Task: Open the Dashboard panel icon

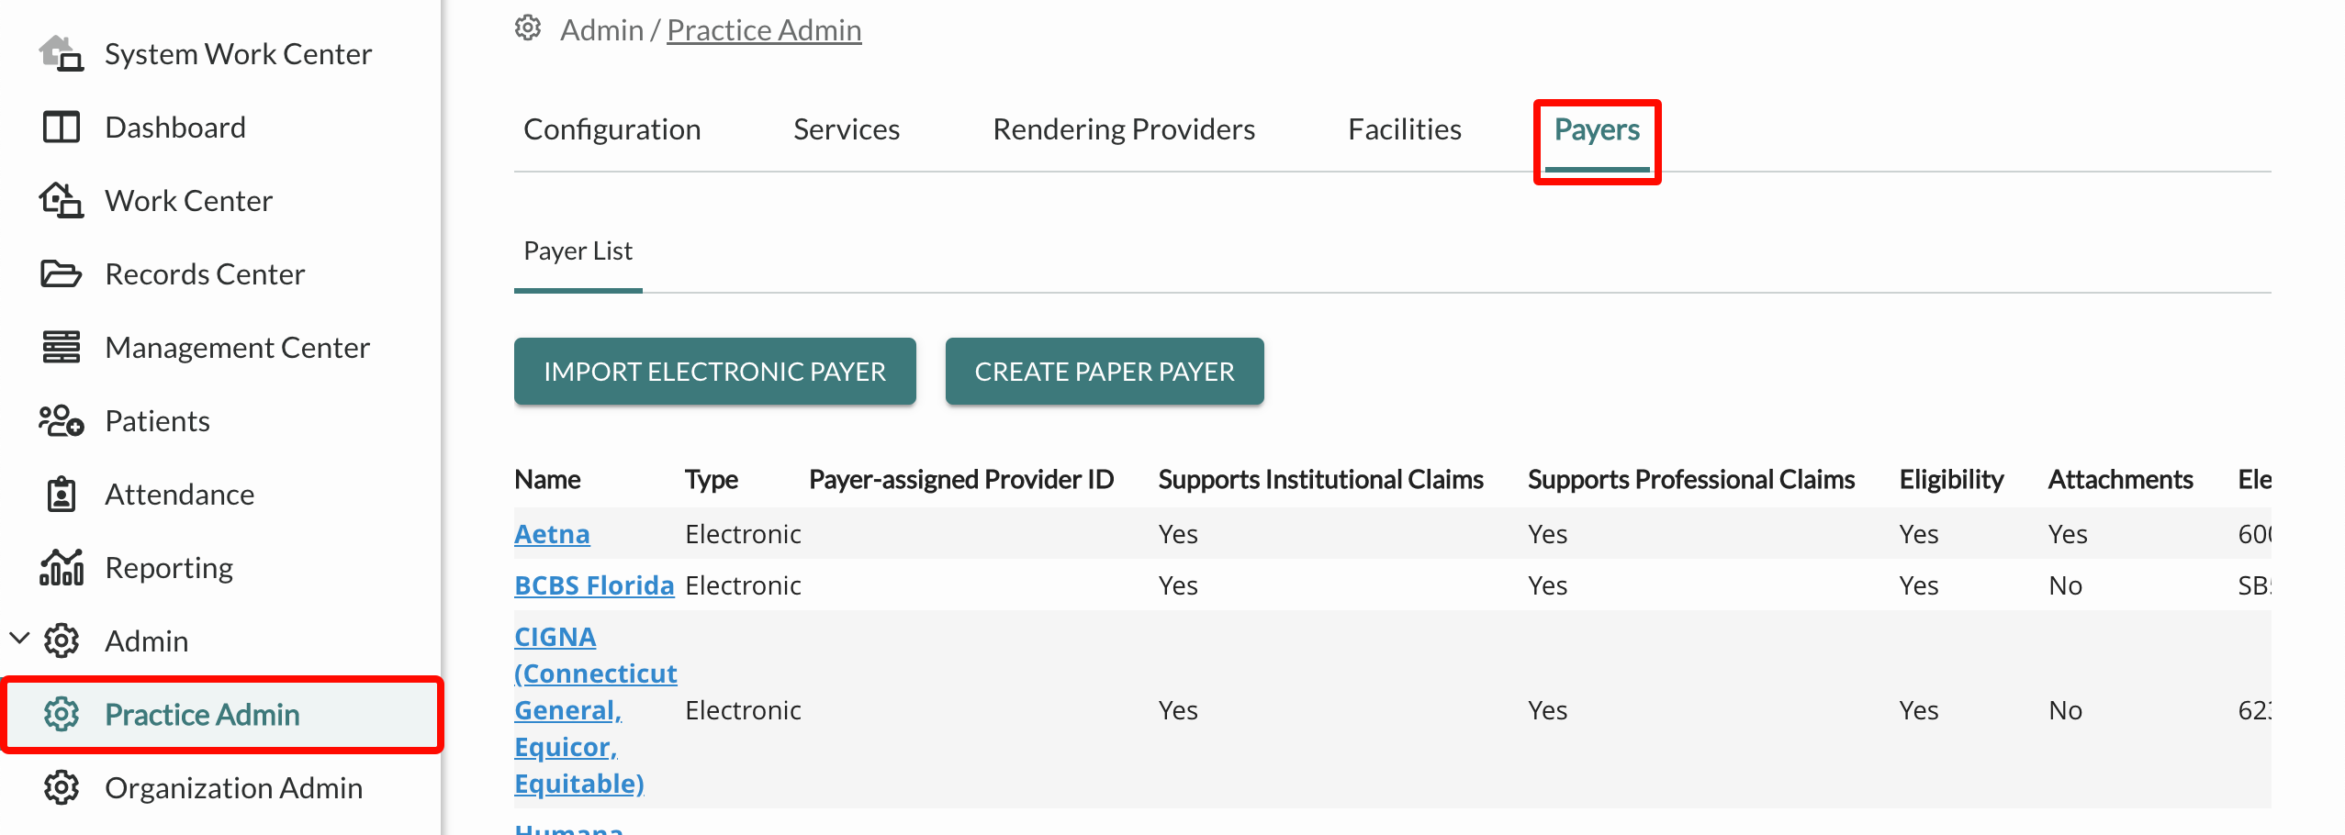Action: [62, 127]
